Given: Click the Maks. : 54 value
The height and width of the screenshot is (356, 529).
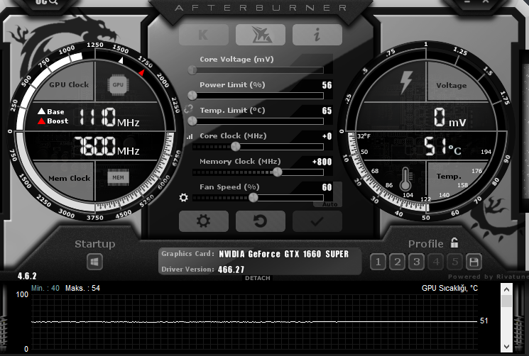Looking at the screenshot, I should 82,289.
